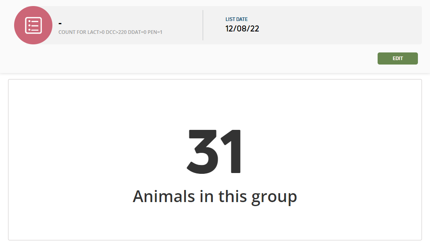
Task: Click the vertical divider before LIST DATE
Action: pos(203,25)
